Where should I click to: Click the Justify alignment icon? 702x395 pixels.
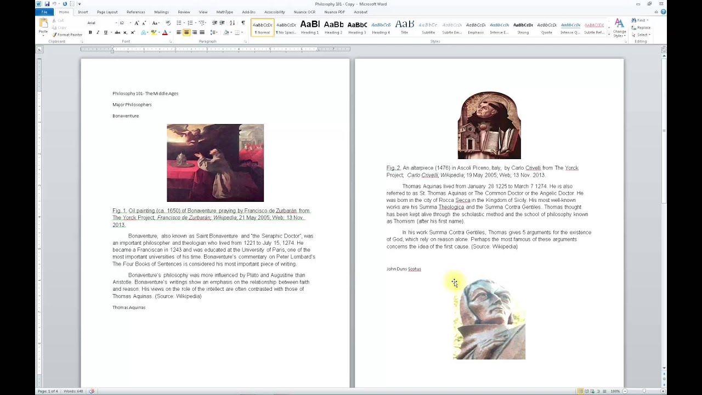[202, 32]
